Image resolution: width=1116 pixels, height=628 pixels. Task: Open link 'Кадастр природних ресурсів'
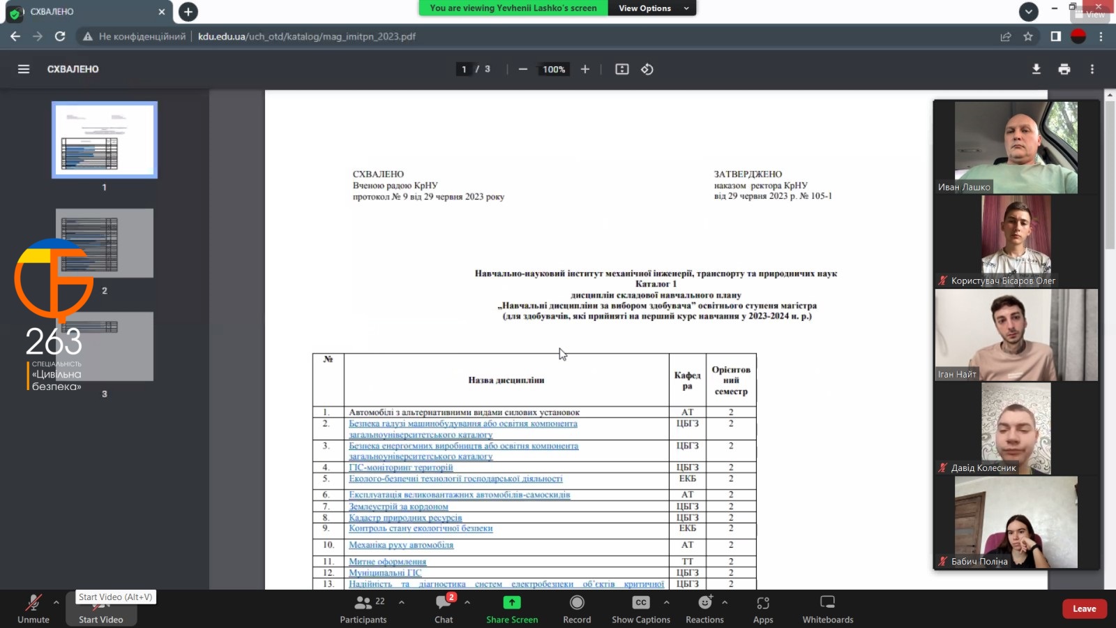(405, 518)
